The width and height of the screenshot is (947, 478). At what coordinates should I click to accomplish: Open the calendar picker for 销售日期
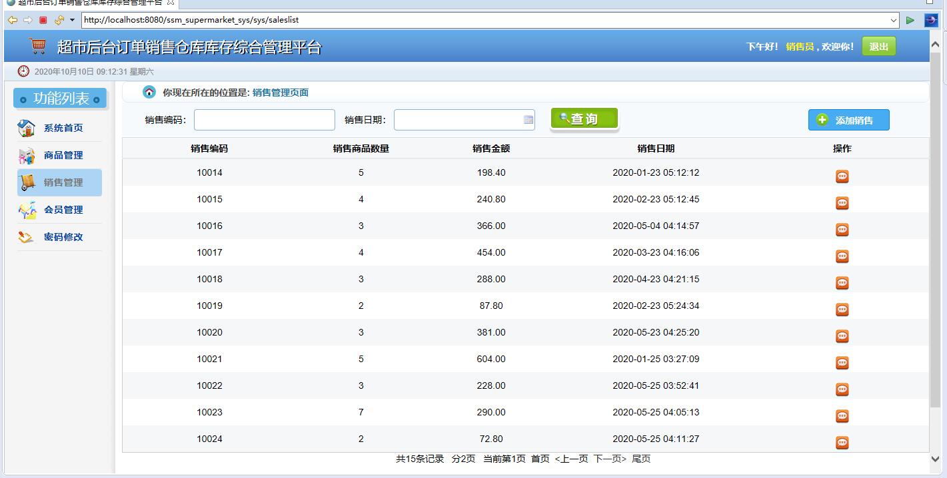click(527, 120)
